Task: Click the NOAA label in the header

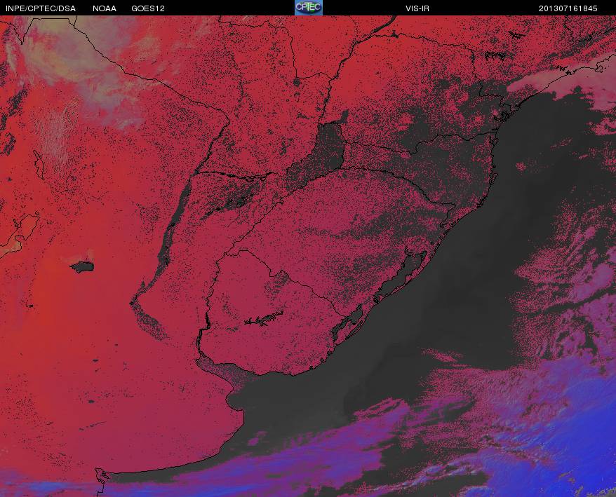Action: (105, 8)
